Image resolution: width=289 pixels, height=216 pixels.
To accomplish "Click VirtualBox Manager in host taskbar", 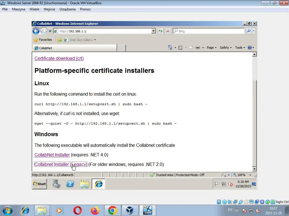I will point(130,210).
